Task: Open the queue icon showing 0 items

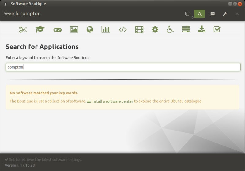Action: coord(187,14)
